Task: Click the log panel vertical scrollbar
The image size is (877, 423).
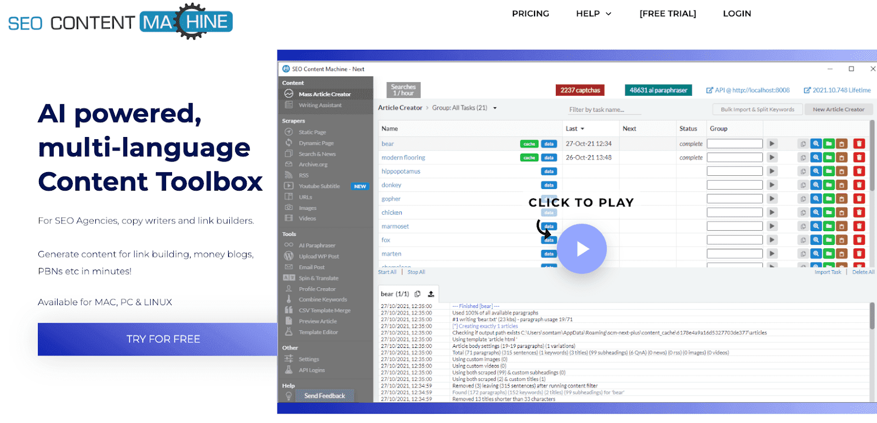Action: click(x=872, y=316)
